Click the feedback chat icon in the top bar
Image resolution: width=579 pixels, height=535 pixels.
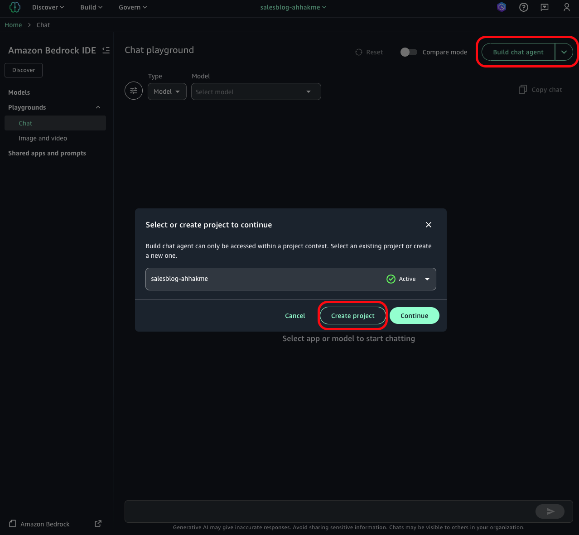[544, 7]
